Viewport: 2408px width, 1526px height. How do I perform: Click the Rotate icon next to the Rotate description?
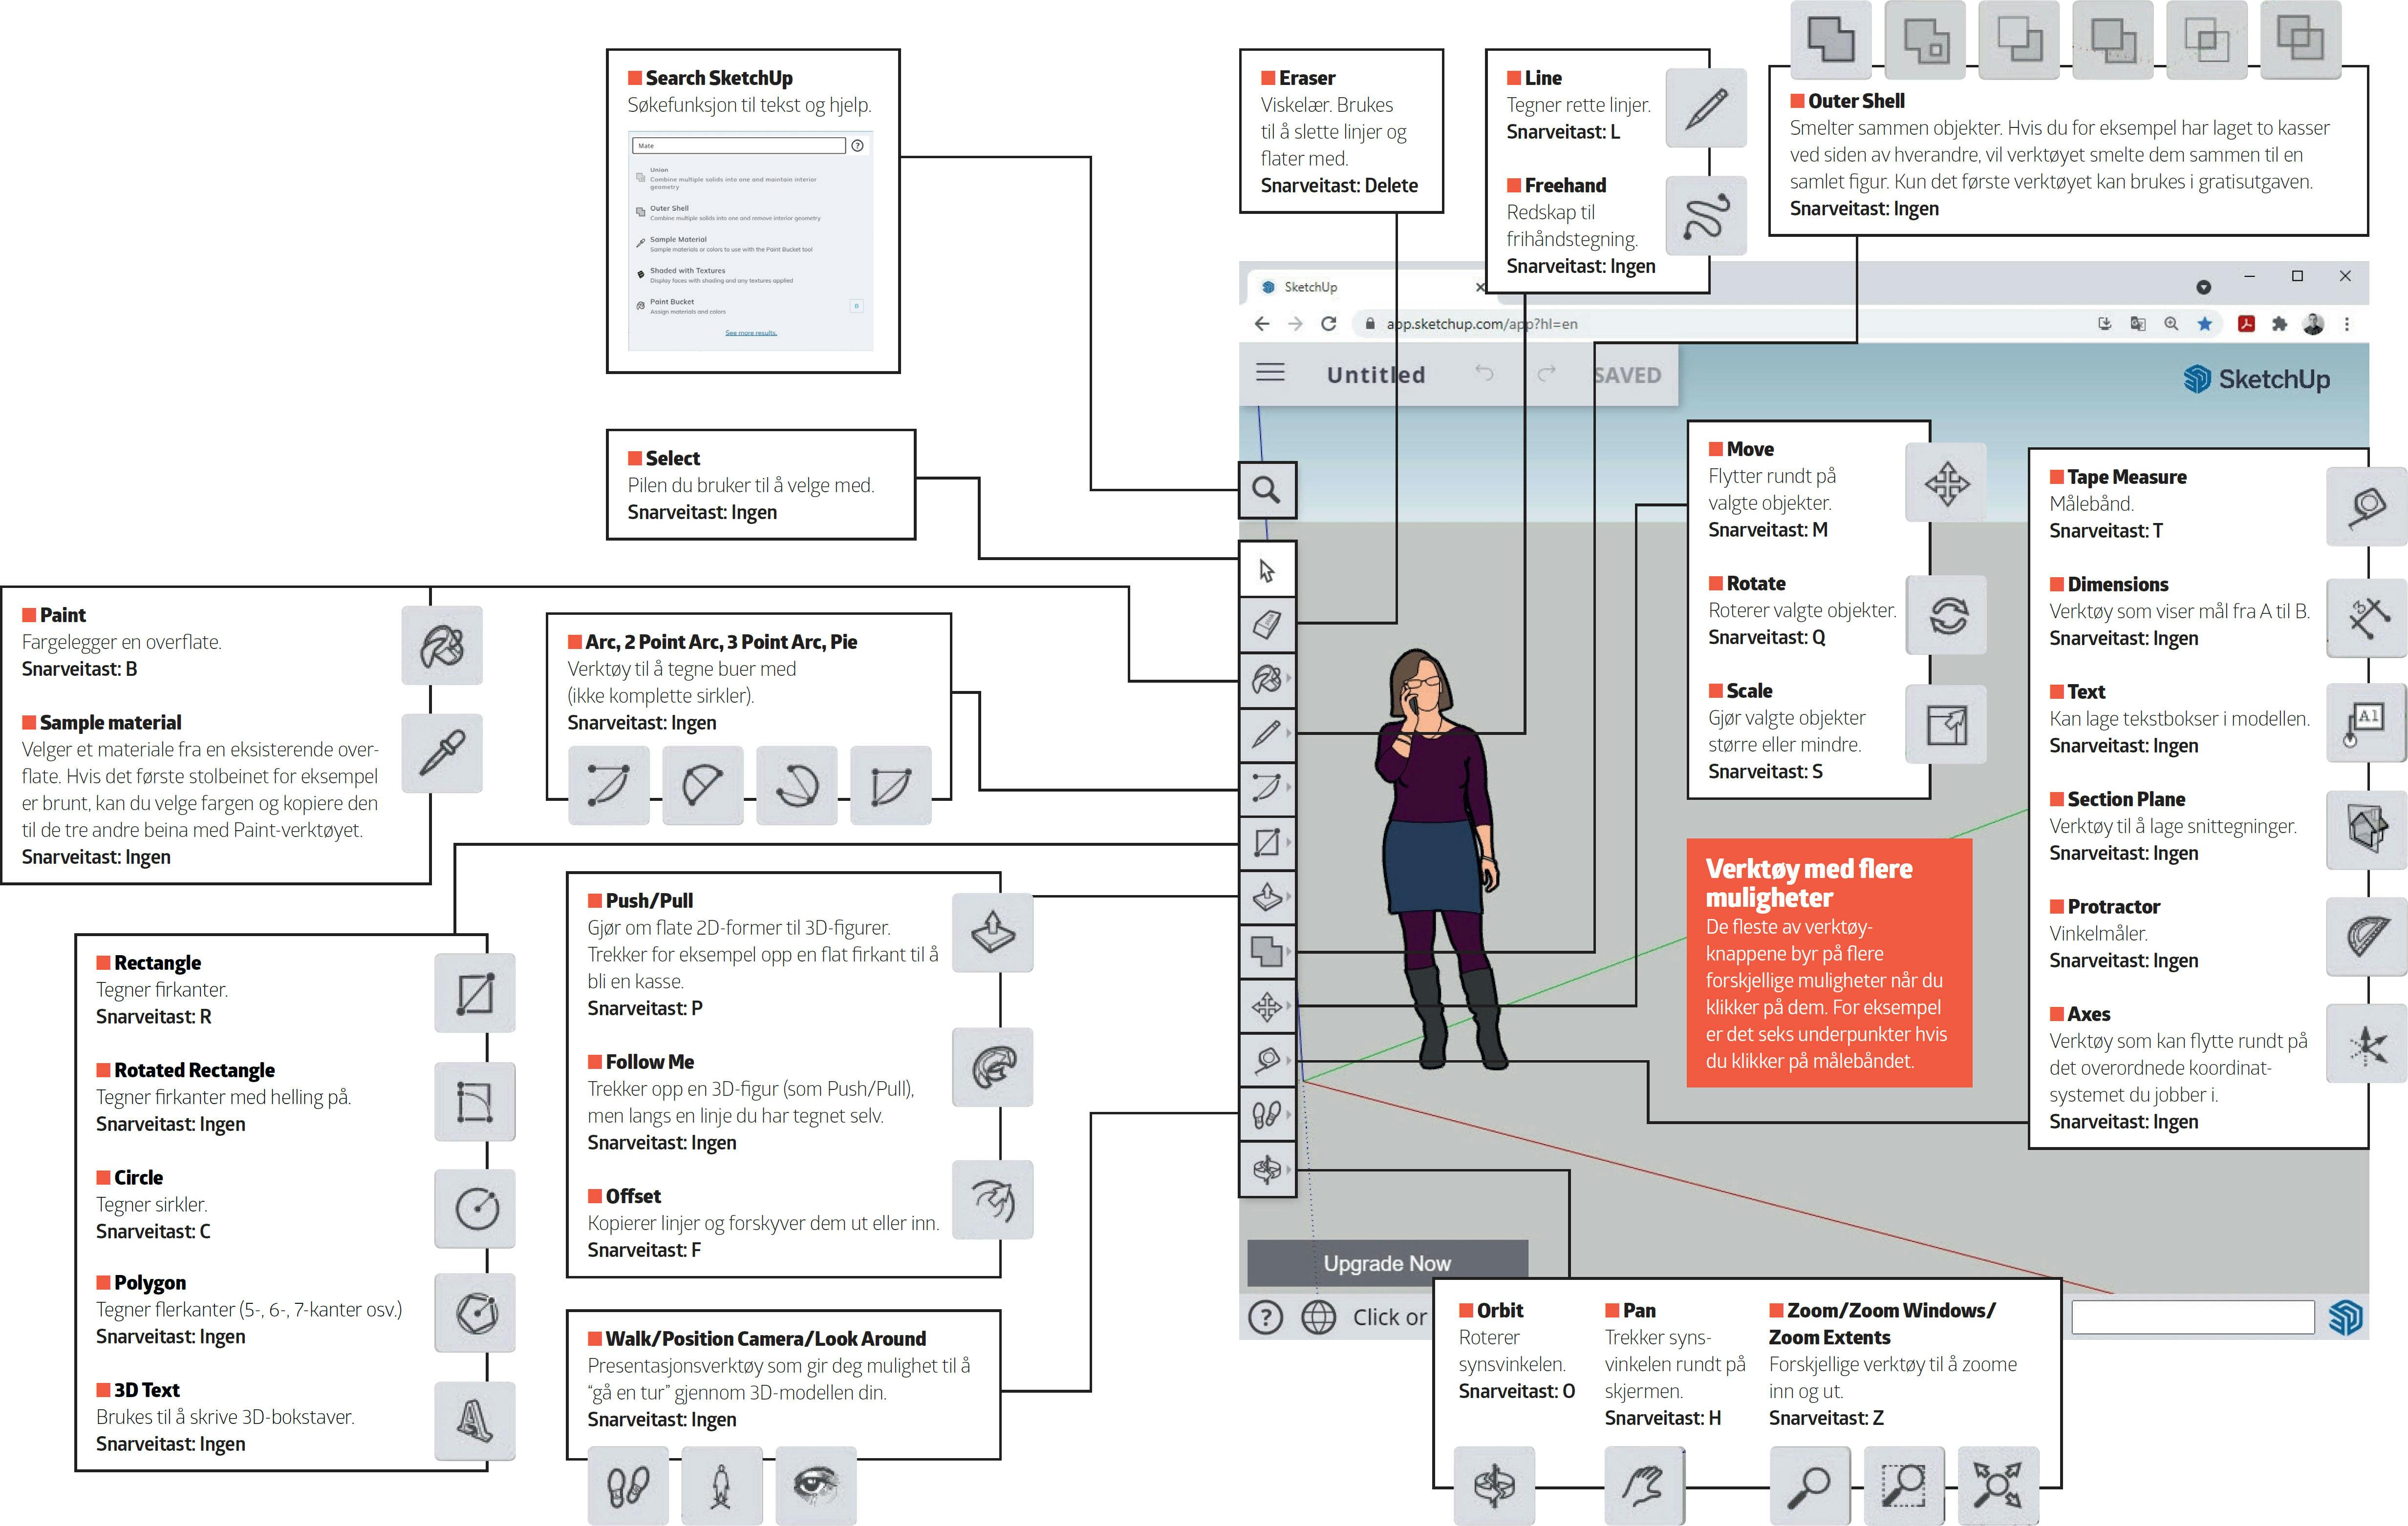[1946, 615]
